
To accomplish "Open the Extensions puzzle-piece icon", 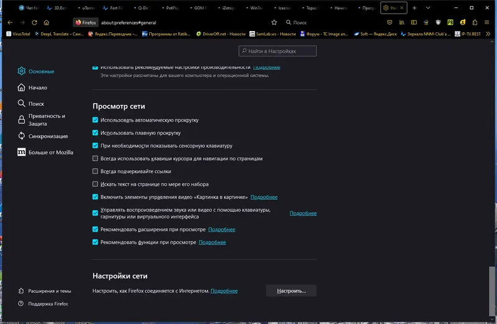I will pyautogui.click(x=475, y=22).
